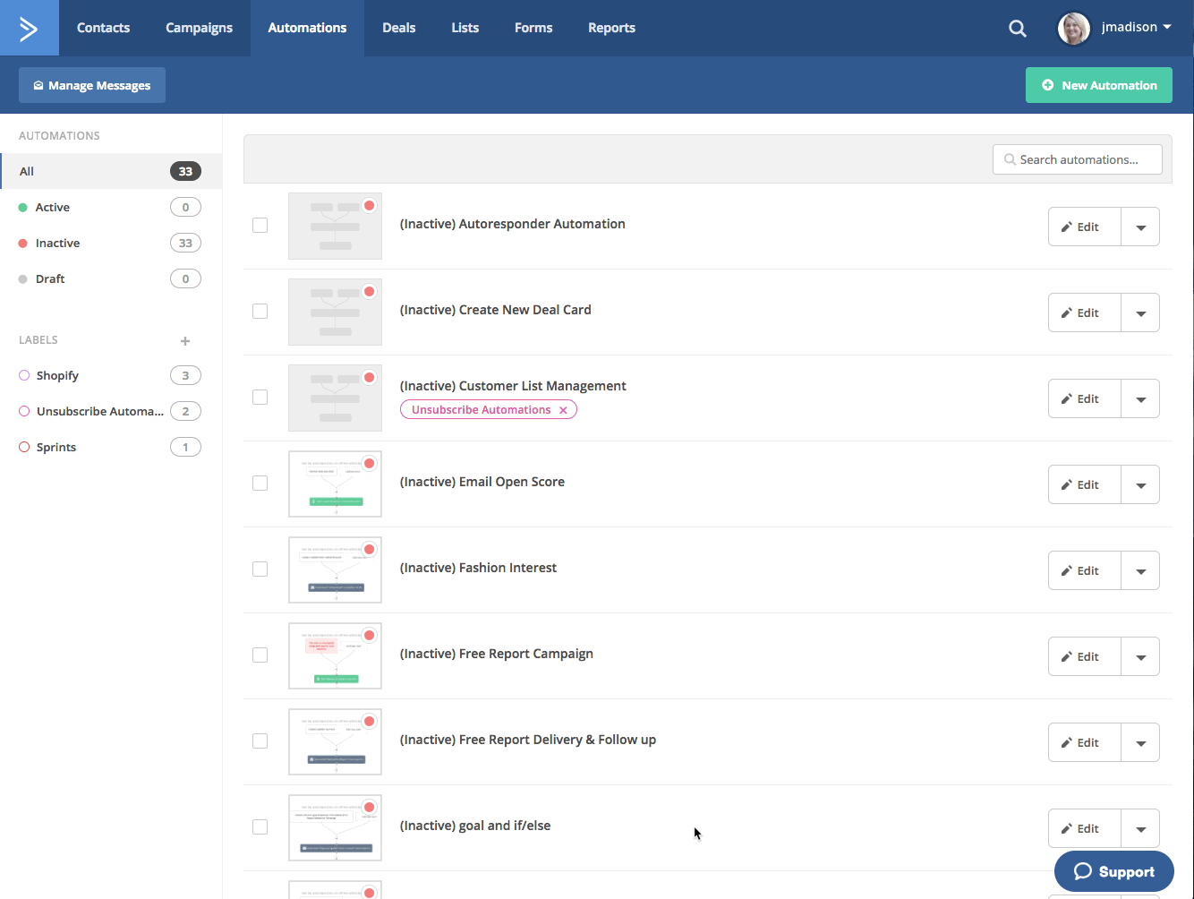Viewport: 1194px width, 899px height.
Task: Click the Shopify label circle icon
Action: 24,375
